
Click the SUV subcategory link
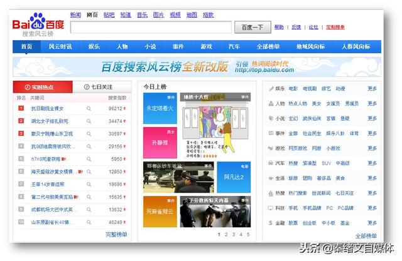(327, 163)
